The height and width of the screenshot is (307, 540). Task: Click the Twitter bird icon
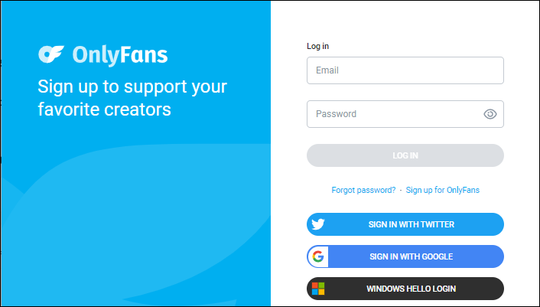point(318,224)
